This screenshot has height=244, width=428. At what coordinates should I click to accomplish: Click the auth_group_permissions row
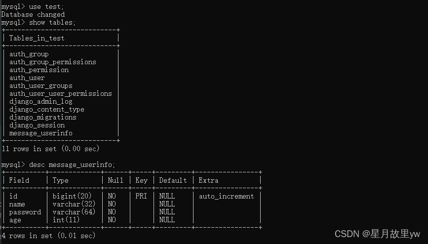52,62
